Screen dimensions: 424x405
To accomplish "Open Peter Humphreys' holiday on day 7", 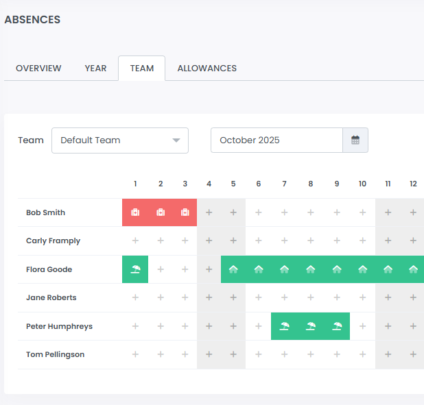I will (x=285, y=326).
